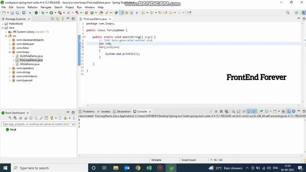Click the Next Annotation arrow icon in toolbar

click(x=143, y=13)
